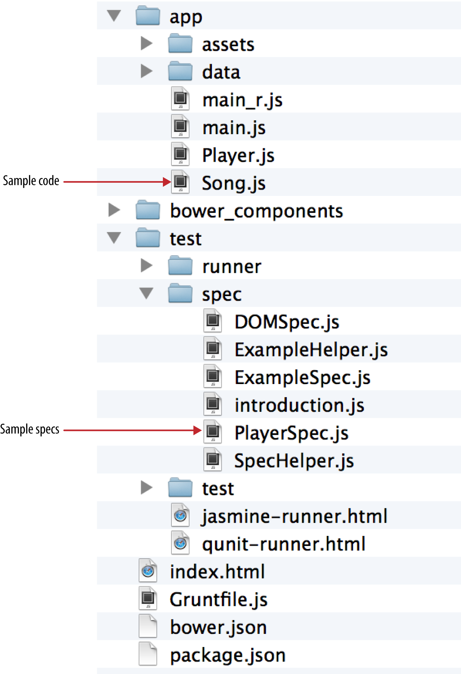Click the Gruntfile.js file icon
The image size is (461, 674).
click(x=148, y=598)
